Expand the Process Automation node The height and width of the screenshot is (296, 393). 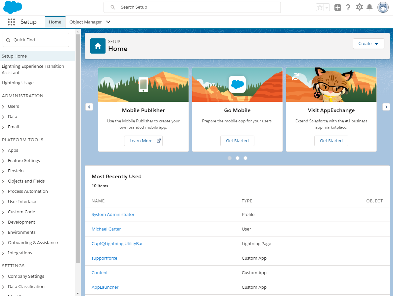(x=3, y=192)
